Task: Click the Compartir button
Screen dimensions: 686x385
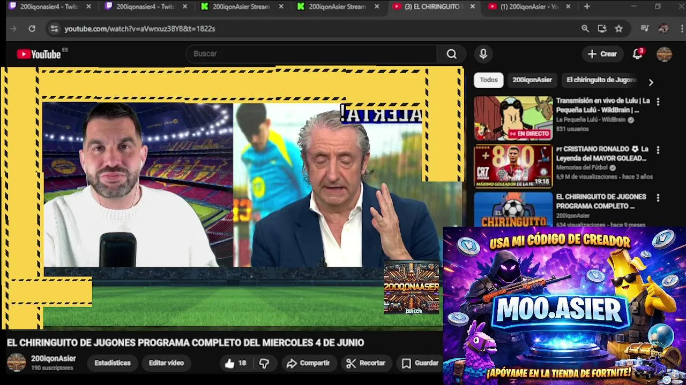Action: [308, 363]
